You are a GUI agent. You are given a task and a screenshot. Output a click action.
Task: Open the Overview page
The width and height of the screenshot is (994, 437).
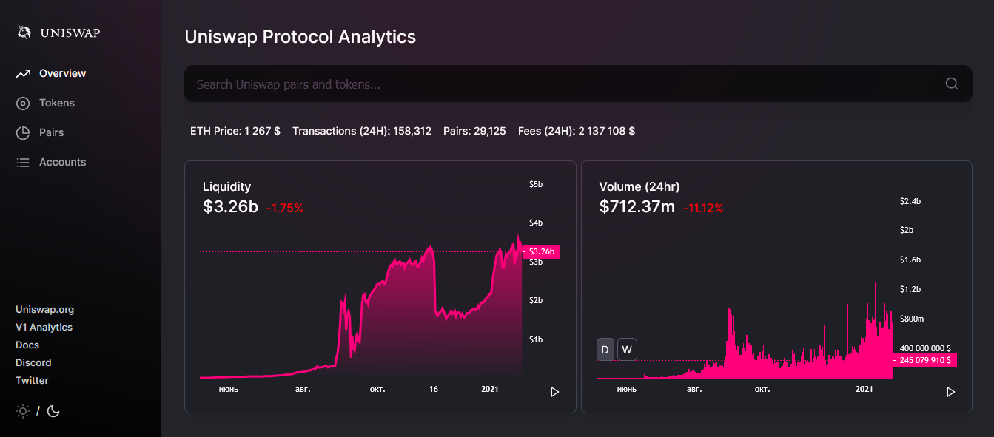point(62,73)
